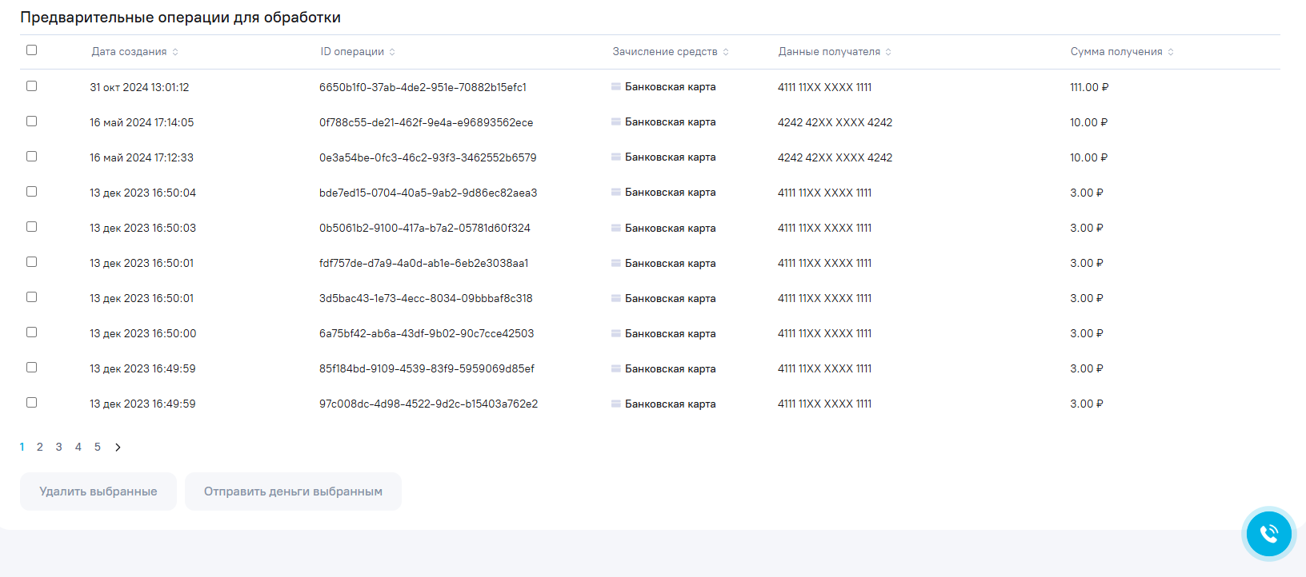Click sort icon next to Данные получателя
Screen dimensions: 1306x577
click(x=888, y=52)
